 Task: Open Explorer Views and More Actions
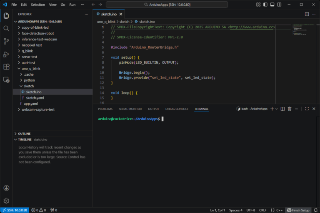(87, 14)
